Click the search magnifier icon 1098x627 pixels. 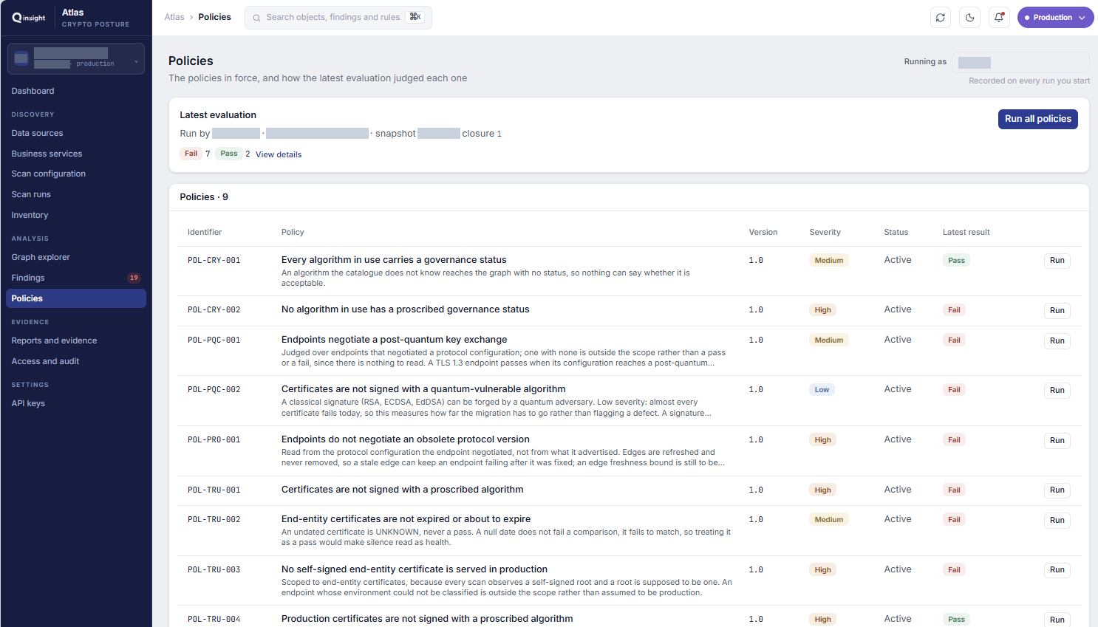tap(256, 18)
